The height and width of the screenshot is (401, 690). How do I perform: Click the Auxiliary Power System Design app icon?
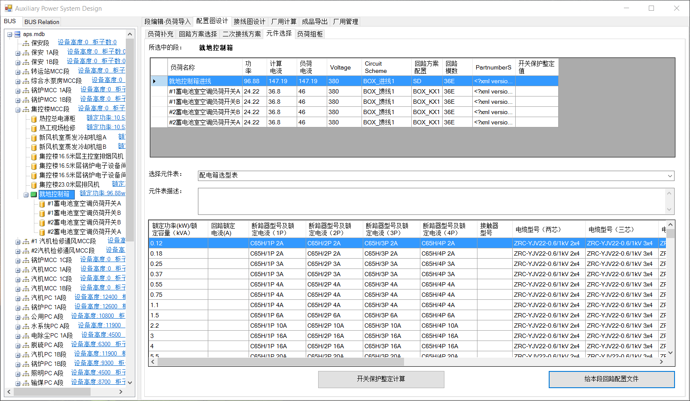[x=8, y=8]
